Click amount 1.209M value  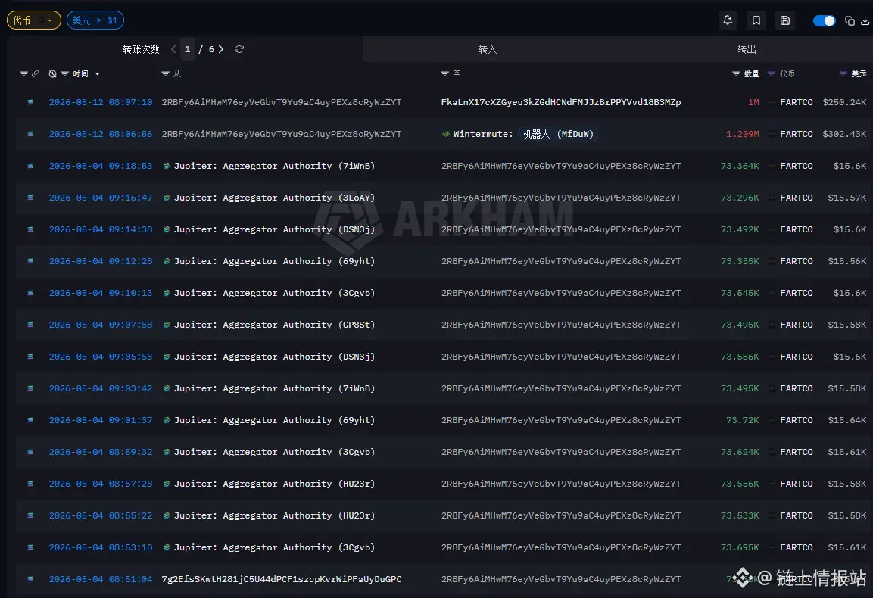coord(742,134)
